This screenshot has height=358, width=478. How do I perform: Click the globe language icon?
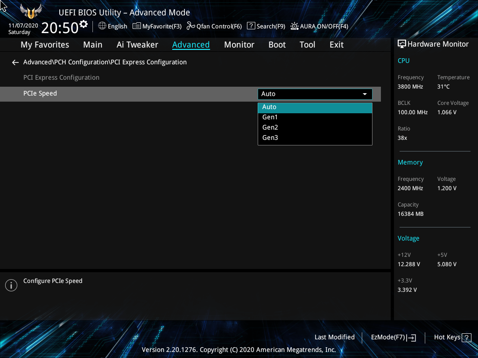(102, 26)
